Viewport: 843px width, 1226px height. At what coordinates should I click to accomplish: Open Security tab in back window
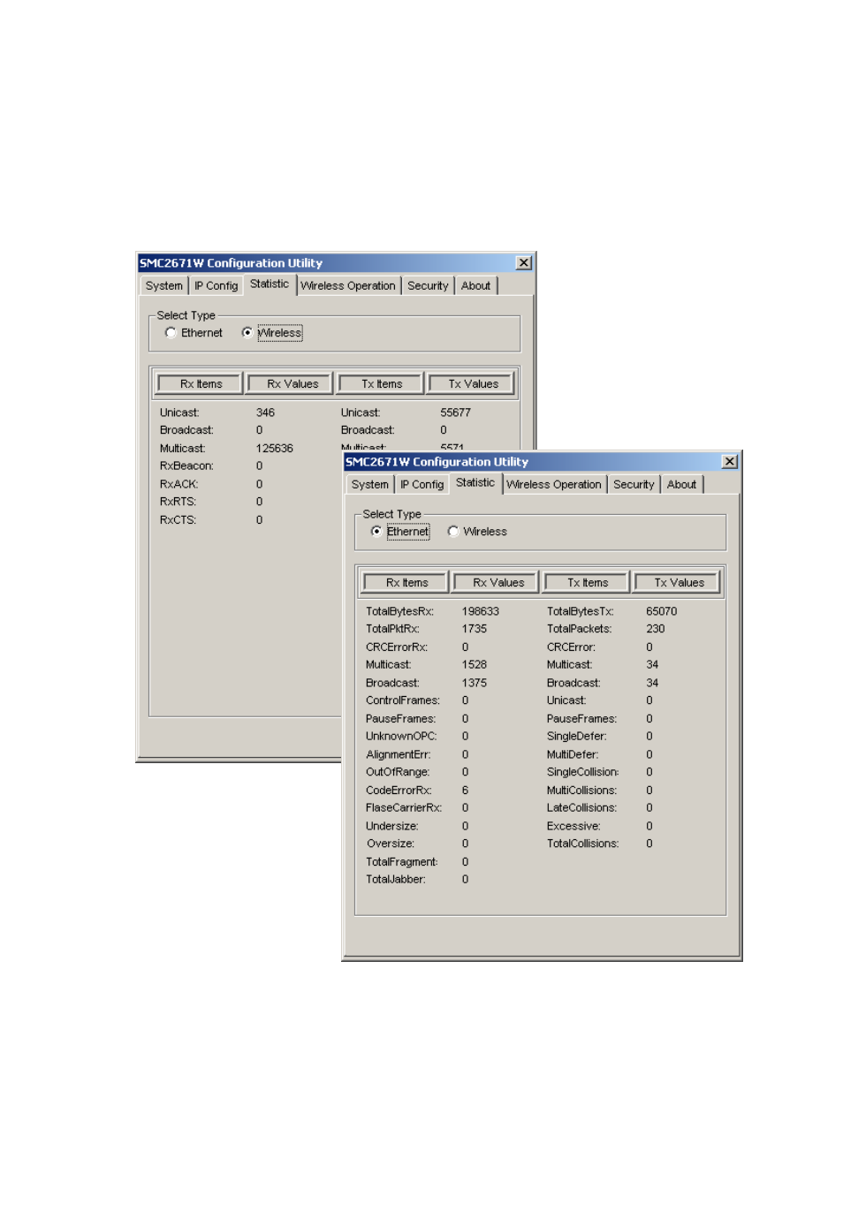(428, 286)
